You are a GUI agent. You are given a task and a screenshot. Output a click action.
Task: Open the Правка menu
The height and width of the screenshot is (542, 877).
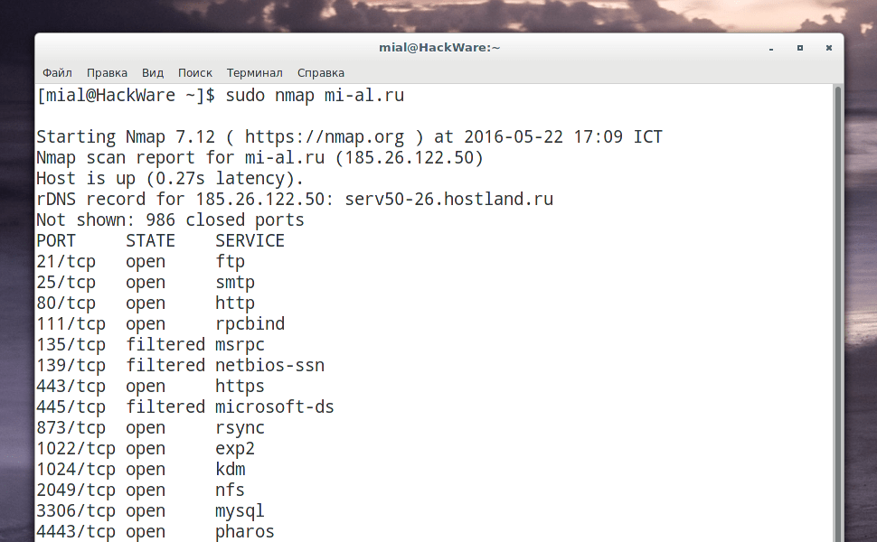[x=107, y=72]
